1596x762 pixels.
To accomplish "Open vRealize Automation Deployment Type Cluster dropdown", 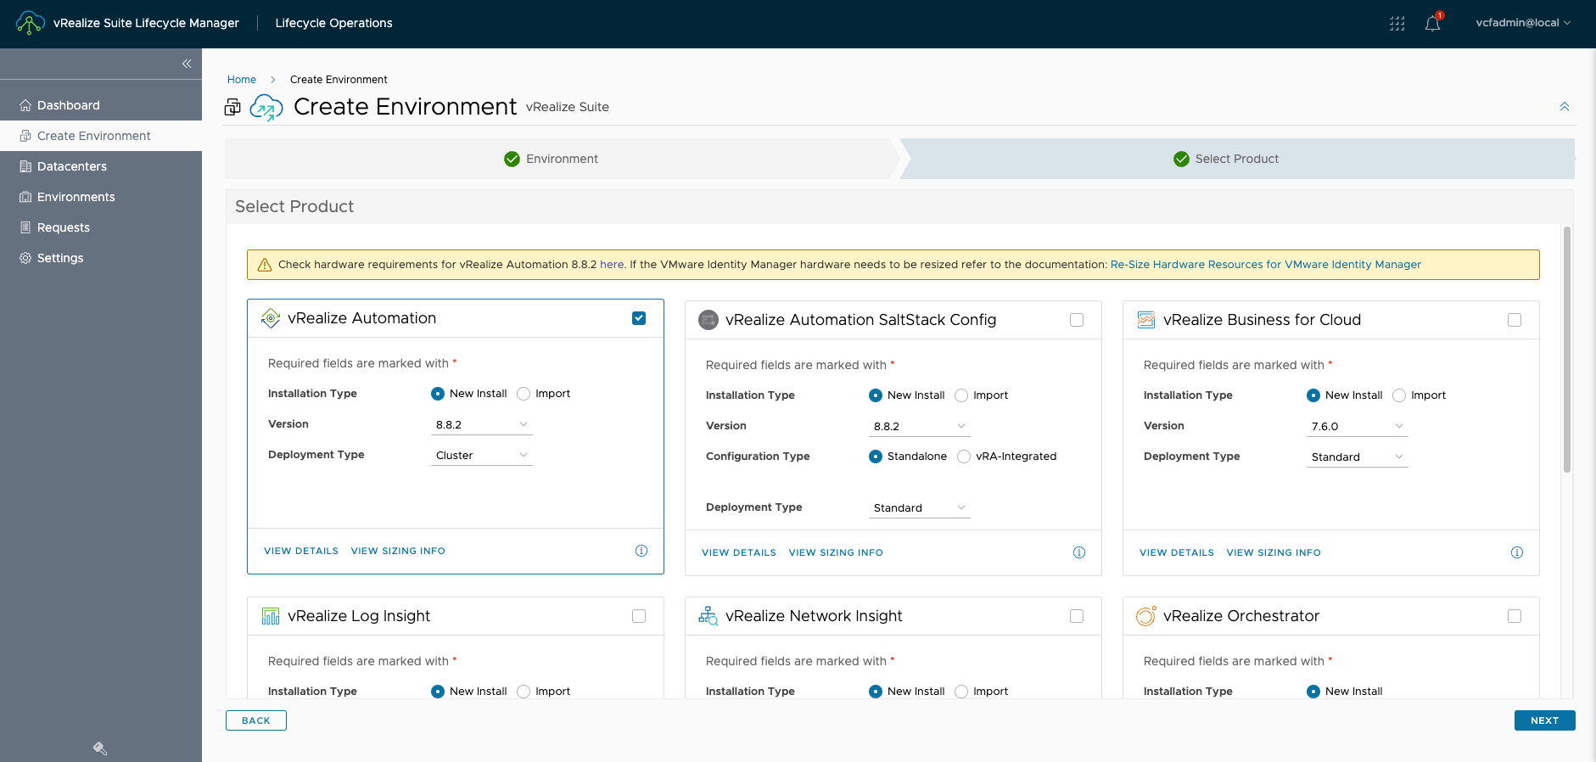I will click(x=482, y=455).
